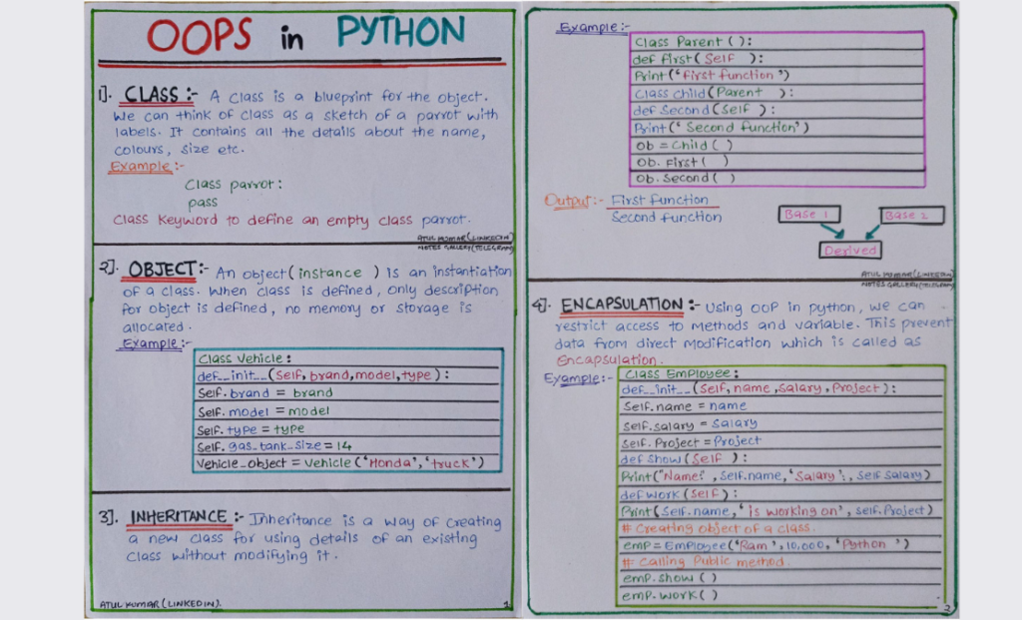The width and height of the screenshot is (1022, 620).
Task: Click the 'Print('first function')' row
Action: 777,76
